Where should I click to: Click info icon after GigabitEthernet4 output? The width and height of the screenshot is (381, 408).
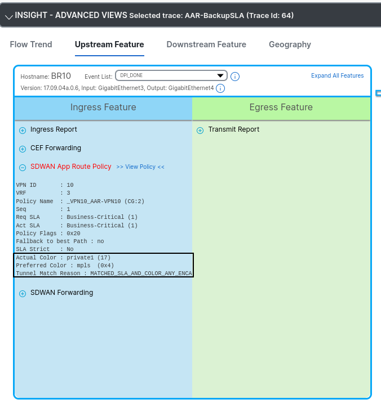pos(220,88)
